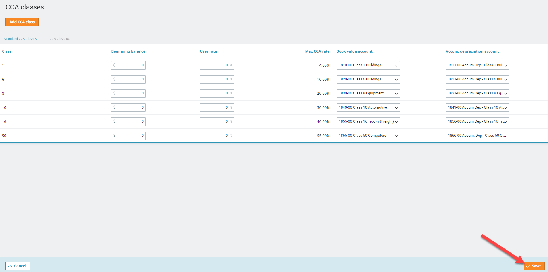Click the Accum. depreciation account column header
The width and height of the screenshot is (548, 272).
[472, 51]
